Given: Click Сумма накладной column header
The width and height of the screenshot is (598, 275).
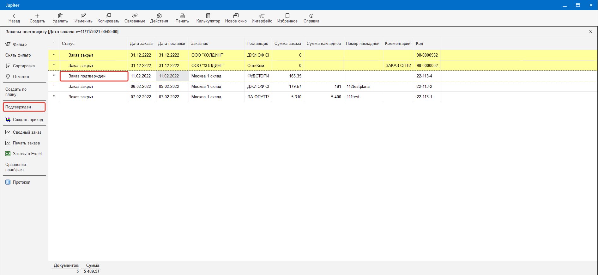Looking at the screenshot, I should [324, 43].
